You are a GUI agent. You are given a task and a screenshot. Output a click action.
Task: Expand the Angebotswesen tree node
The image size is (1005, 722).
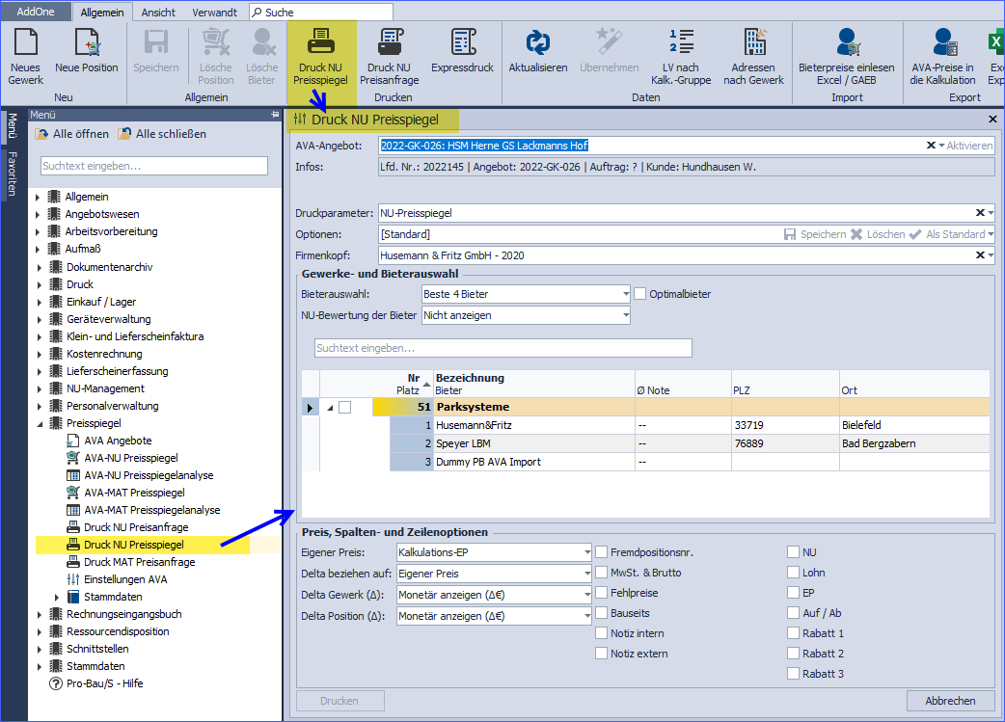point(39,214)
